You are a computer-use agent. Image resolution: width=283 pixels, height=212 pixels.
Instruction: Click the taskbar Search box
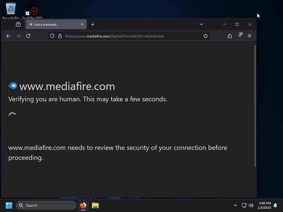click(46, 205)
